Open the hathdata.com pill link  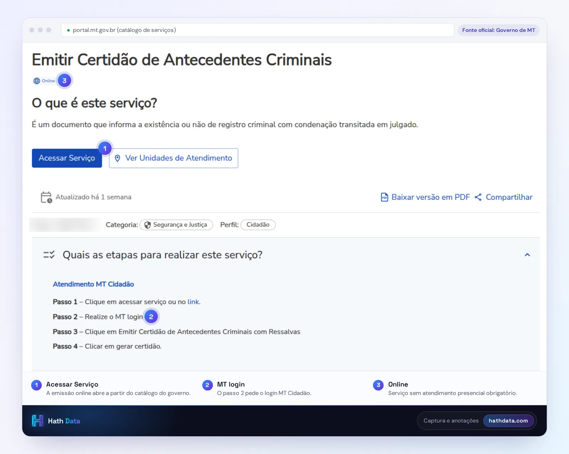(508, 421)
